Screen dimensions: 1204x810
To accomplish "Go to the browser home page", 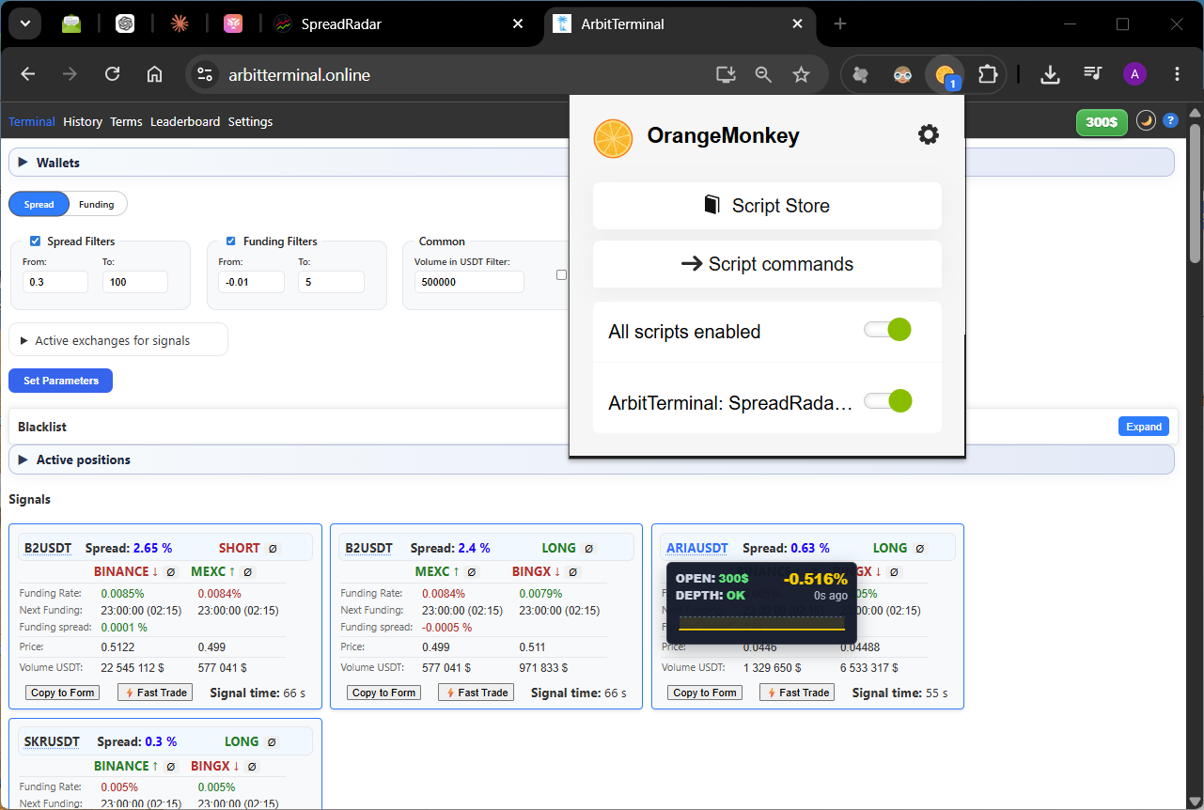I will [x=155, y=74].
